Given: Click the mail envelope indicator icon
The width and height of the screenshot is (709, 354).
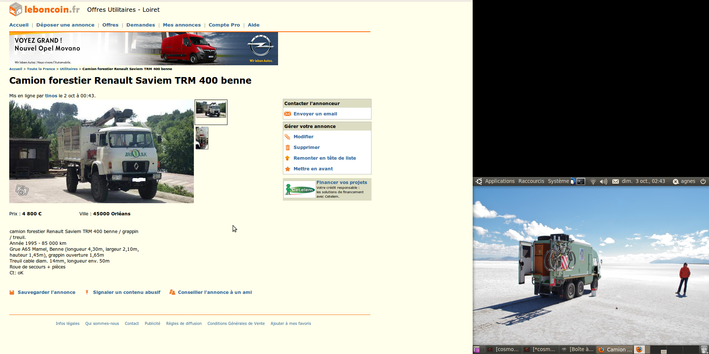Looking at the screenshot, I should pyautogui.click(x=616, y=181).
